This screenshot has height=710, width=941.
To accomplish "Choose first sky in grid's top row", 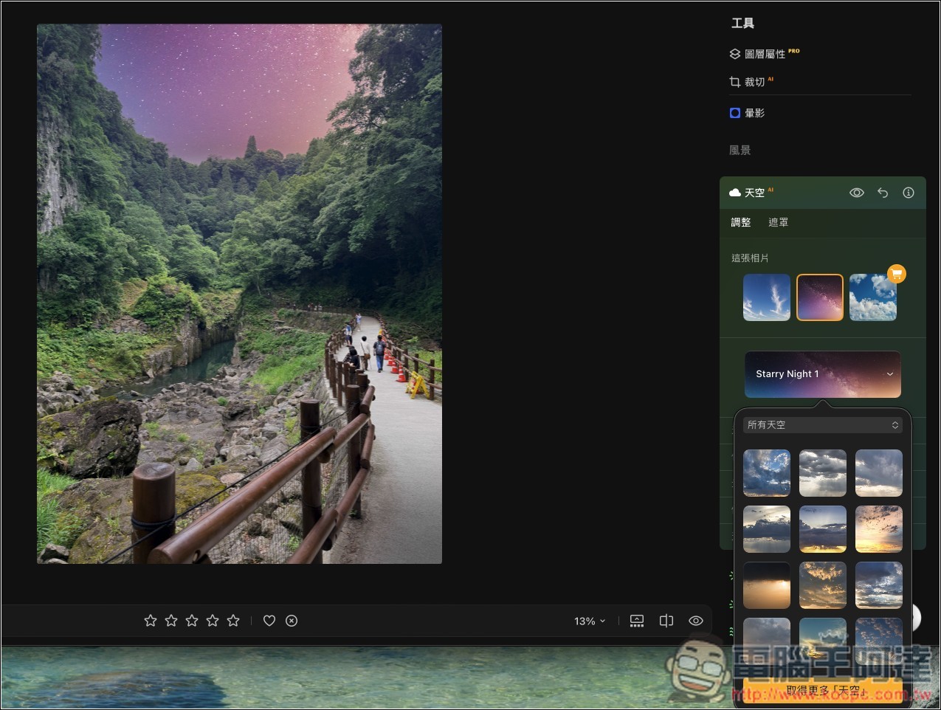I will pyautogui.click(x=767, y=473).
